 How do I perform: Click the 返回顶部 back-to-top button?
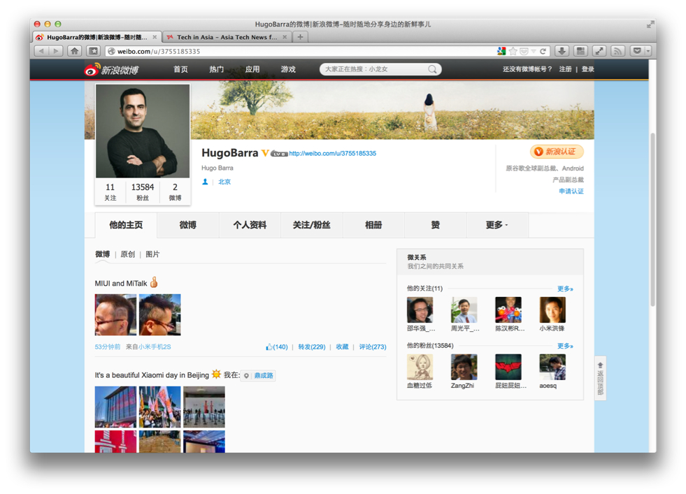[600, 379]
